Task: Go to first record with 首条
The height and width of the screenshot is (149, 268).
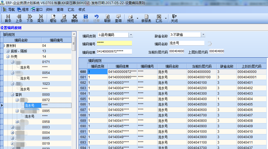Action: click(x=8, y=18)
